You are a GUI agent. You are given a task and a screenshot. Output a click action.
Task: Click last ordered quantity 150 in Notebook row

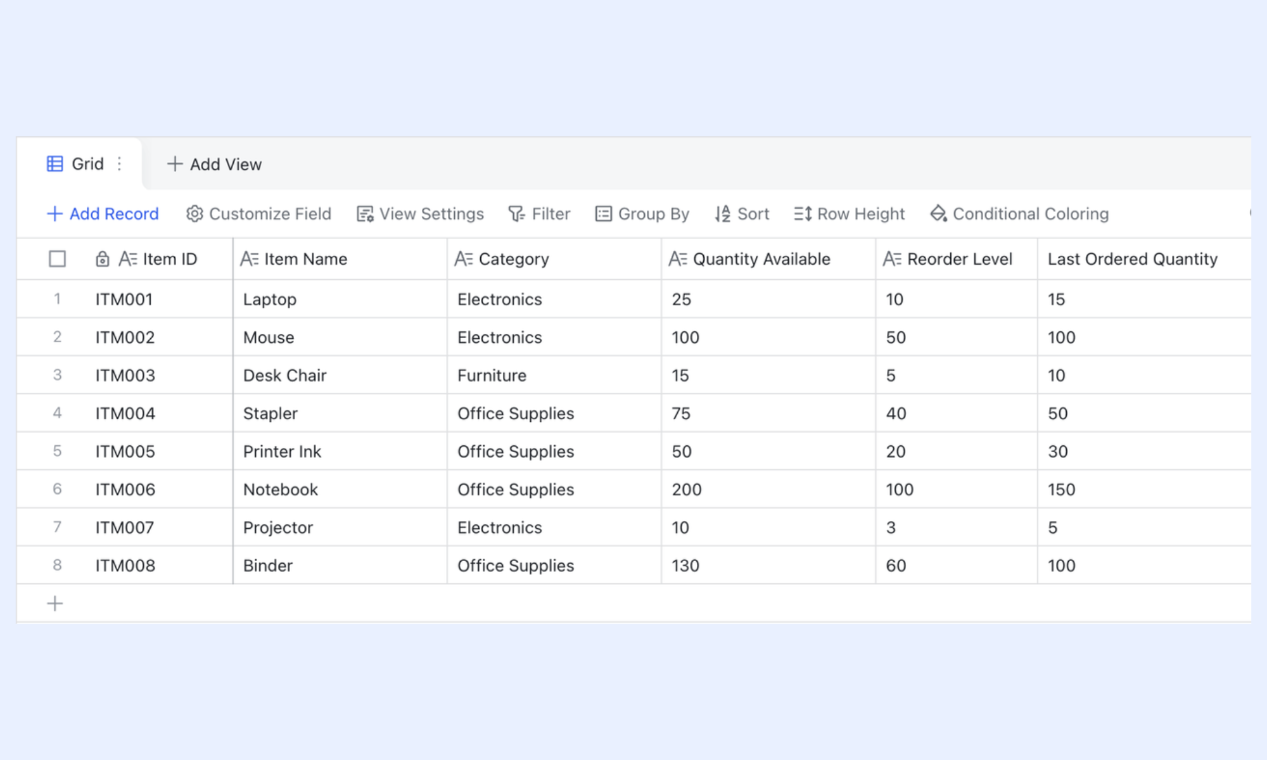point(1144,489)
